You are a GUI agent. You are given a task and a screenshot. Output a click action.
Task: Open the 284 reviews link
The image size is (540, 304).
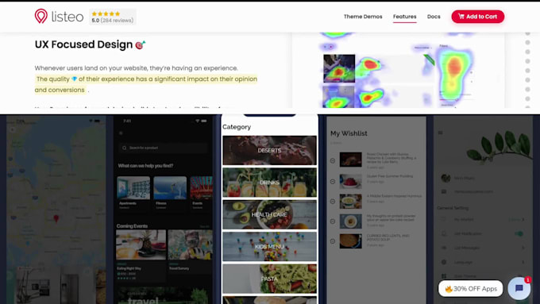coord(117,21)
